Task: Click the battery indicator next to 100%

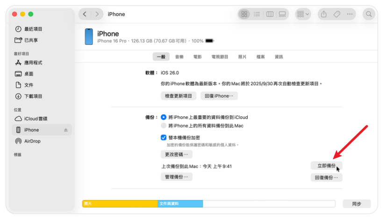Action: (x=209, y=41)
